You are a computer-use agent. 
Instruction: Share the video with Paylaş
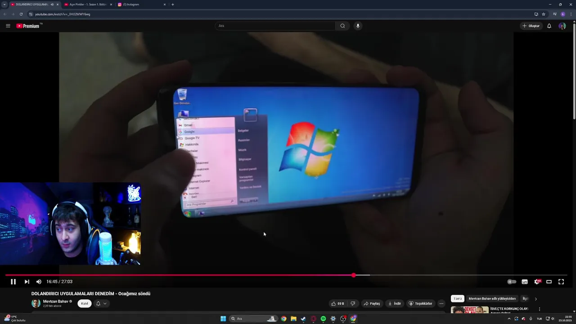(372, 303)
